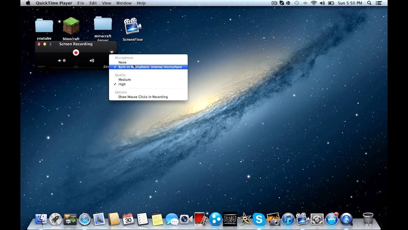
Task: Open Calendar icon in the Dock
Action: [x=128, y=219]
